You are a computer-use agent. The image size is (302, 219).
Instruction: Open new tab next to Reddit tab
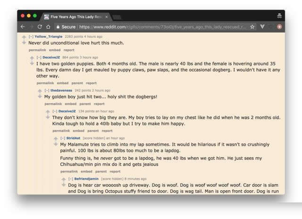point(117,17)
